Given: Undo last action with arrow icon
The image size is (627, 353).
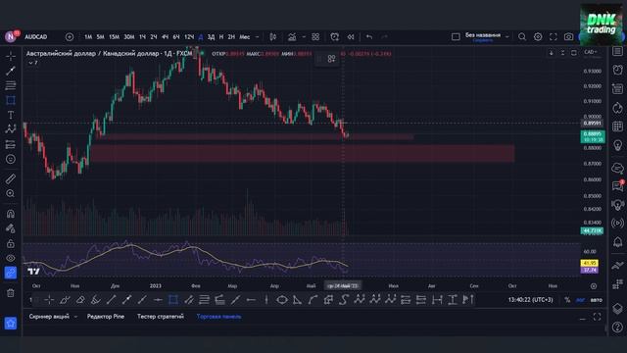Looking at the screenshot, I should (x=369, y=37).
